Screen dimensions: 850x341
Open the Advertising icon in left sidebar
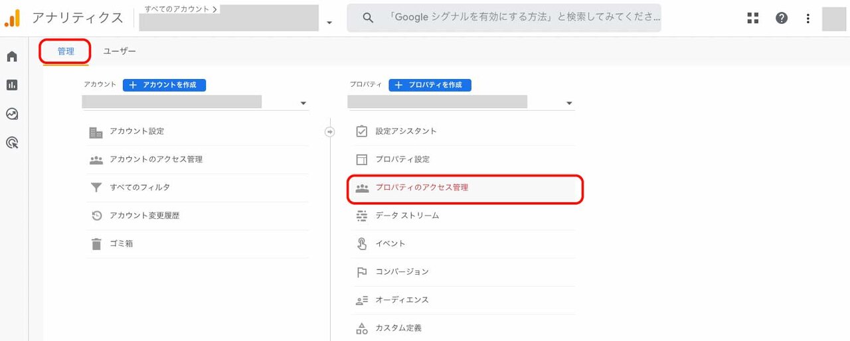point(12,142)
